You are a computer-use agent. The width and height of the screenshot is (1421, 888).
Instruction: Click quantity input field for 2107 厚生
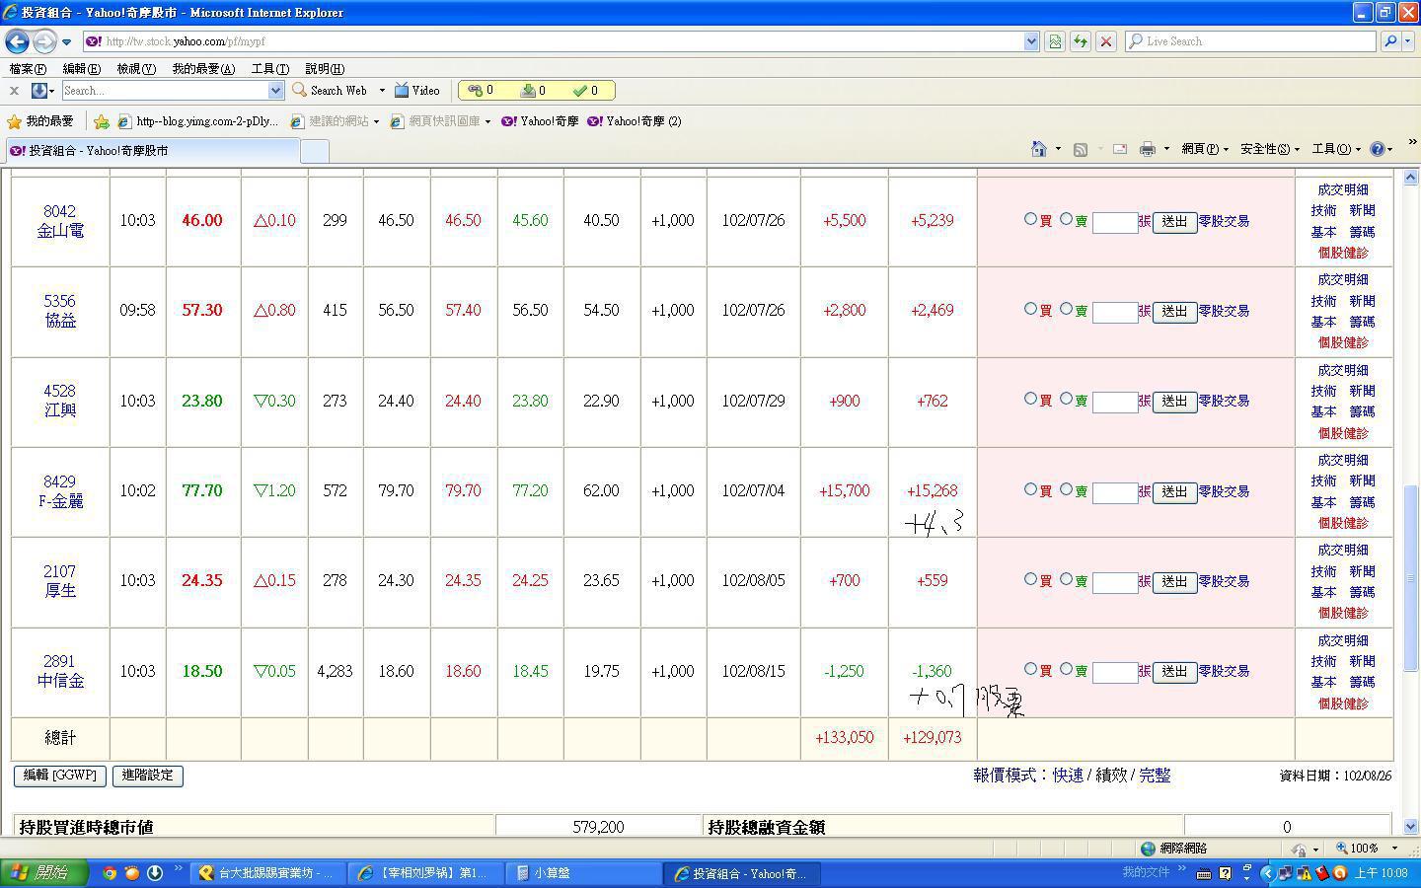[1115, 582]
